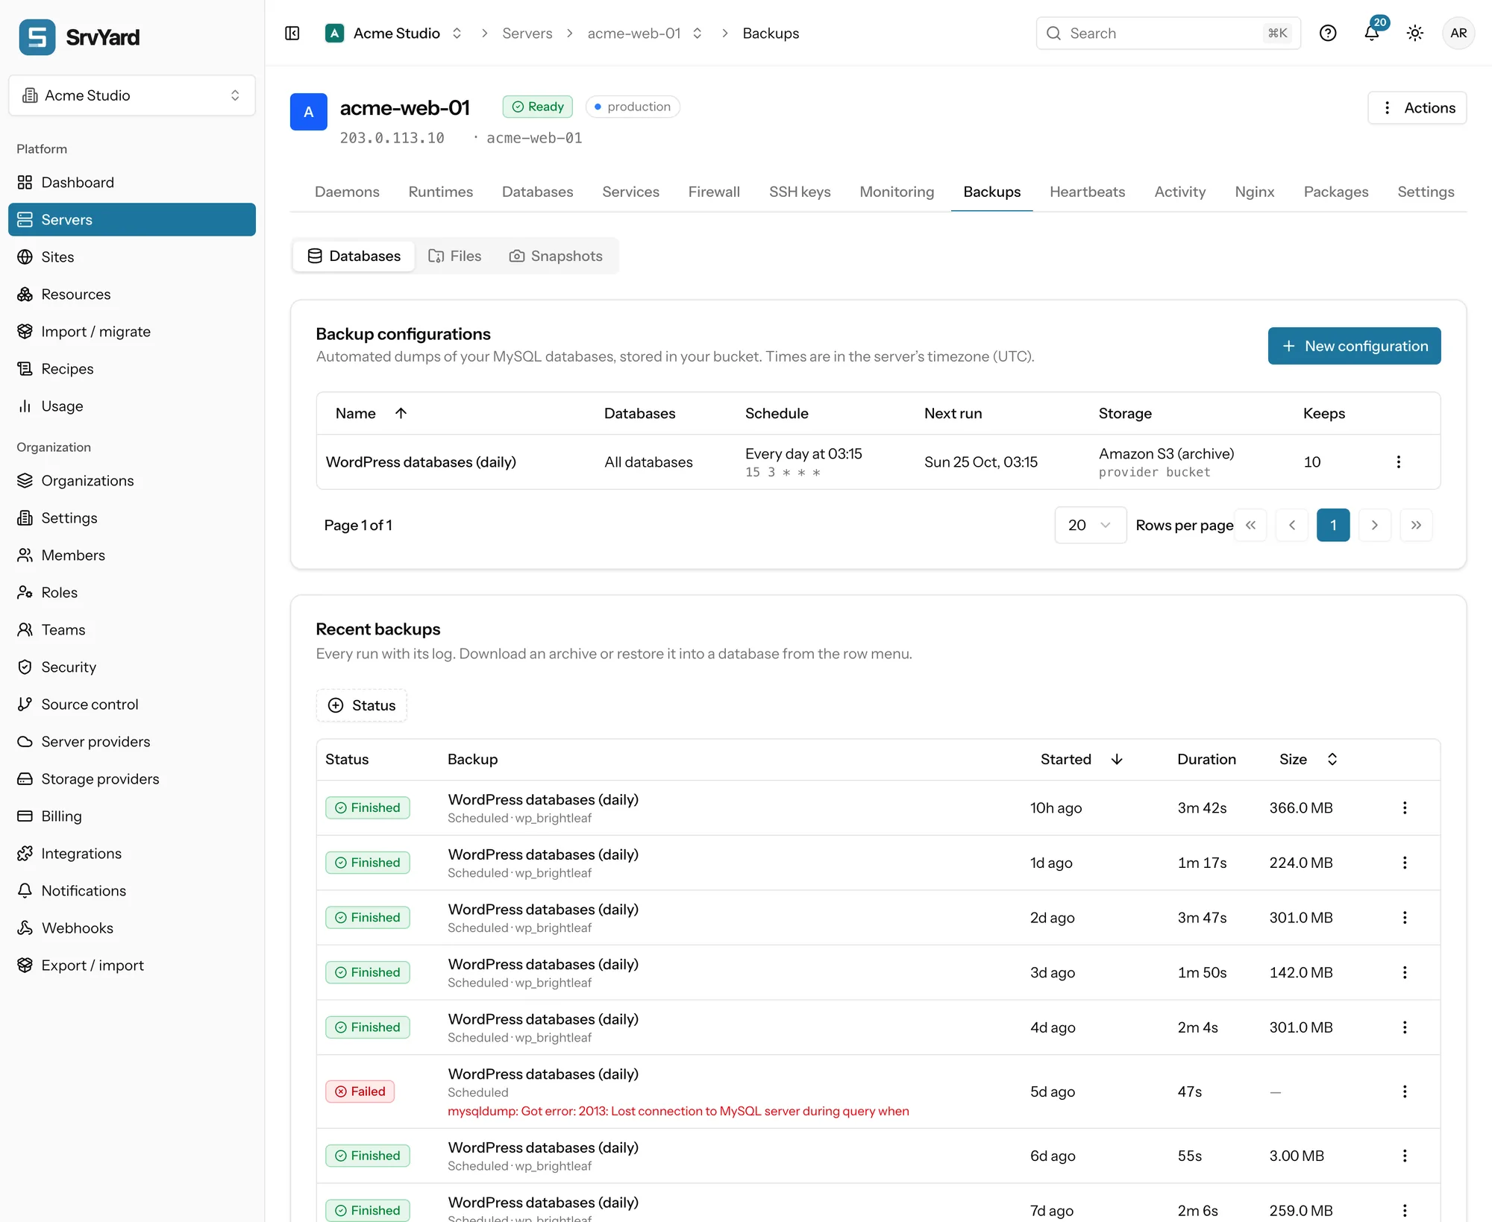The width and height of the screenshot is (1492, 1222).
Task: Open notifications bell with 20 badge
Action: 1372,34
